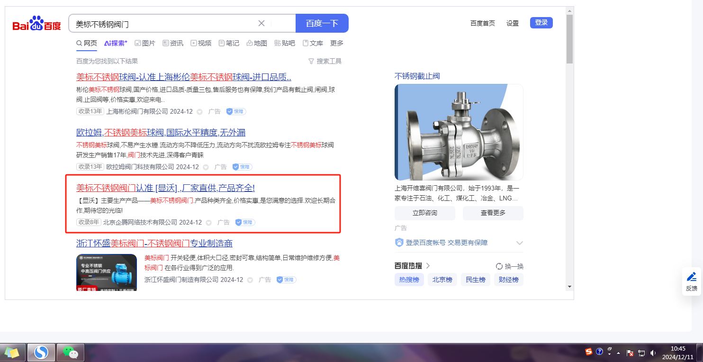Screen dimensions: 703x362
Task: Select the 北京榜 tab
Action: coord(442,280)
